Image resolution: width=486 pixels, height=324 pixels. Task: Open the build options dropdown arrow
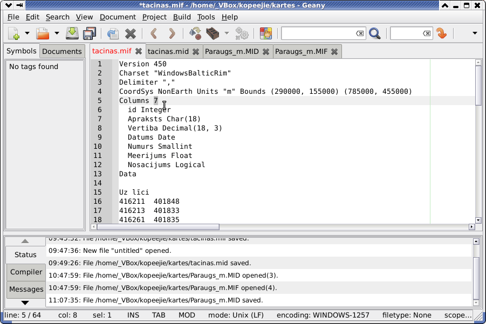pos(227,33)
